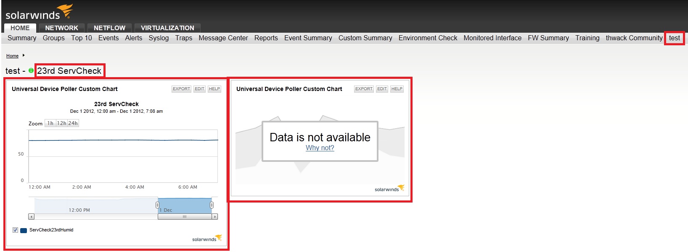Screen dimensions: 688x252
Task: Open the Environment Check view
Action: pyautogui.click(x=428, y=38)
